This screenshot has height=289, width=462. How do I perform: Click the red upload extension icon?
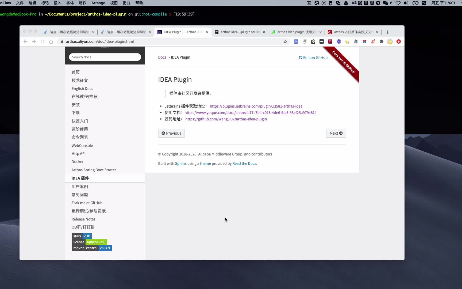click(399, 41)
